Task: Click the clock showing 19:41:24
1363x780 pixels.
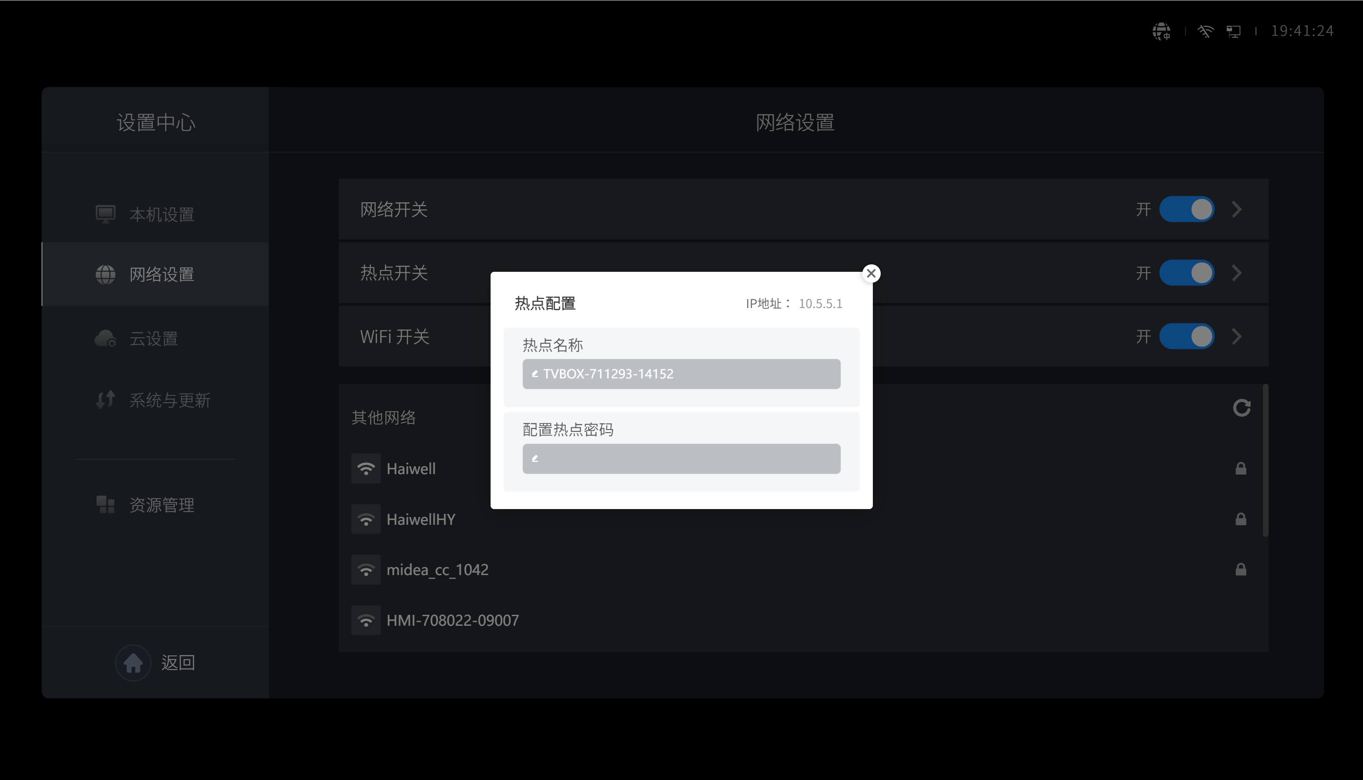Action: [1302, 31]
